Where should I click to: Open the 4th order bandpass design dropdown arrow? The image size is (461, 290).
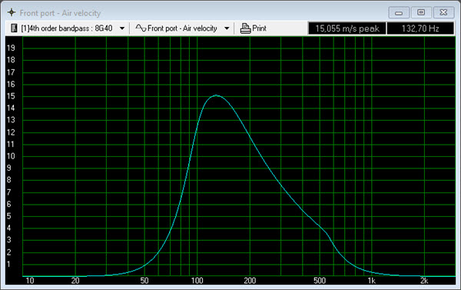click(122, 28)
